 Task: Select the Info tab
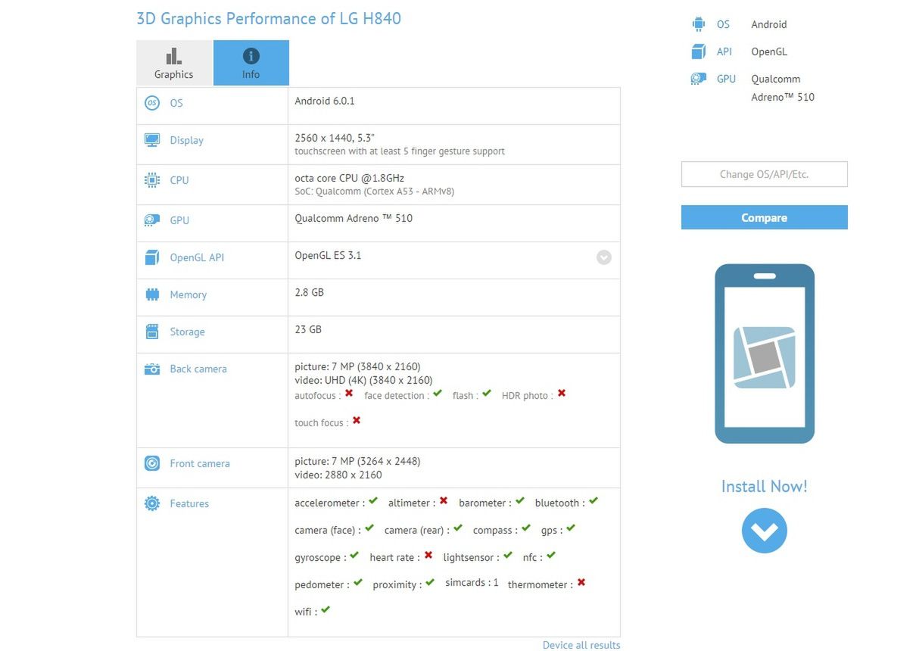pyautogui.click(x=251, y=63)
